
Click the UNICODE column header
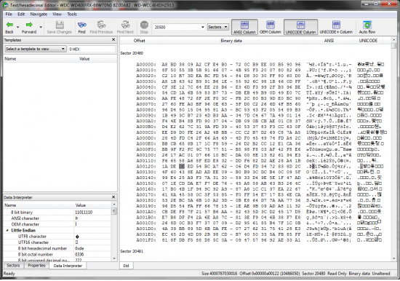coord(368,41)
